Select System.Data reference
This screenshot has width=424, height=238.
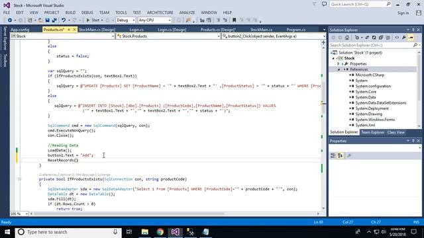(366, 97)
